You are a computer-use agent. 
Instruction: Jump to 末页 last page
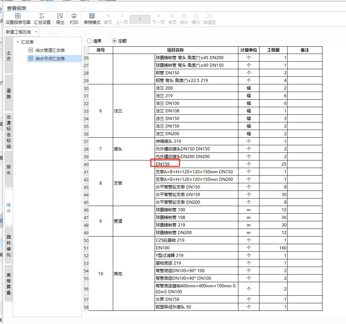(x=172, y=19)
